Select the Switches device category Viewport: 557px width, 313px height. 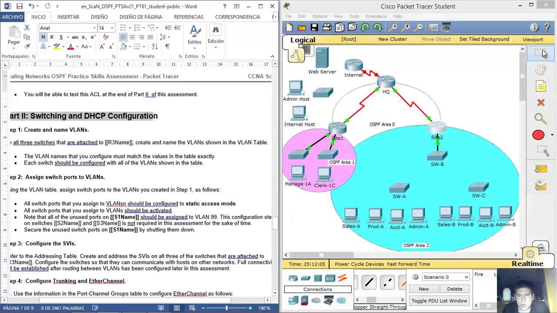tap(305, 278)
